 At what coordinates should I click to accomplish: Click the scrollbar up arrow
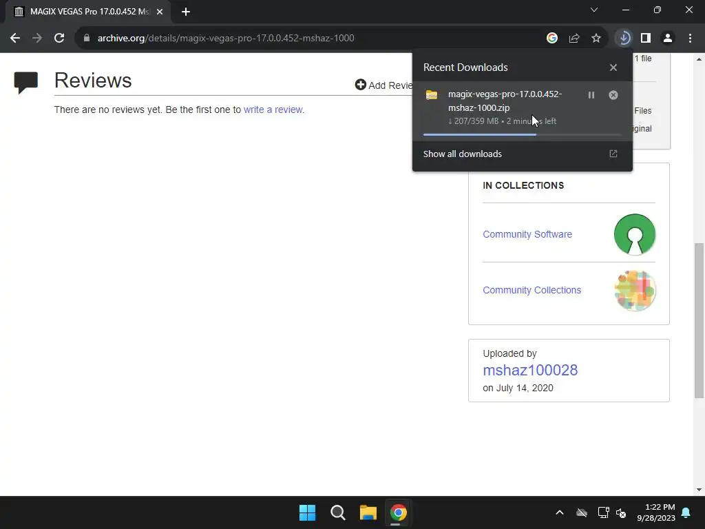pyautogui.click(x=699, y=59)
